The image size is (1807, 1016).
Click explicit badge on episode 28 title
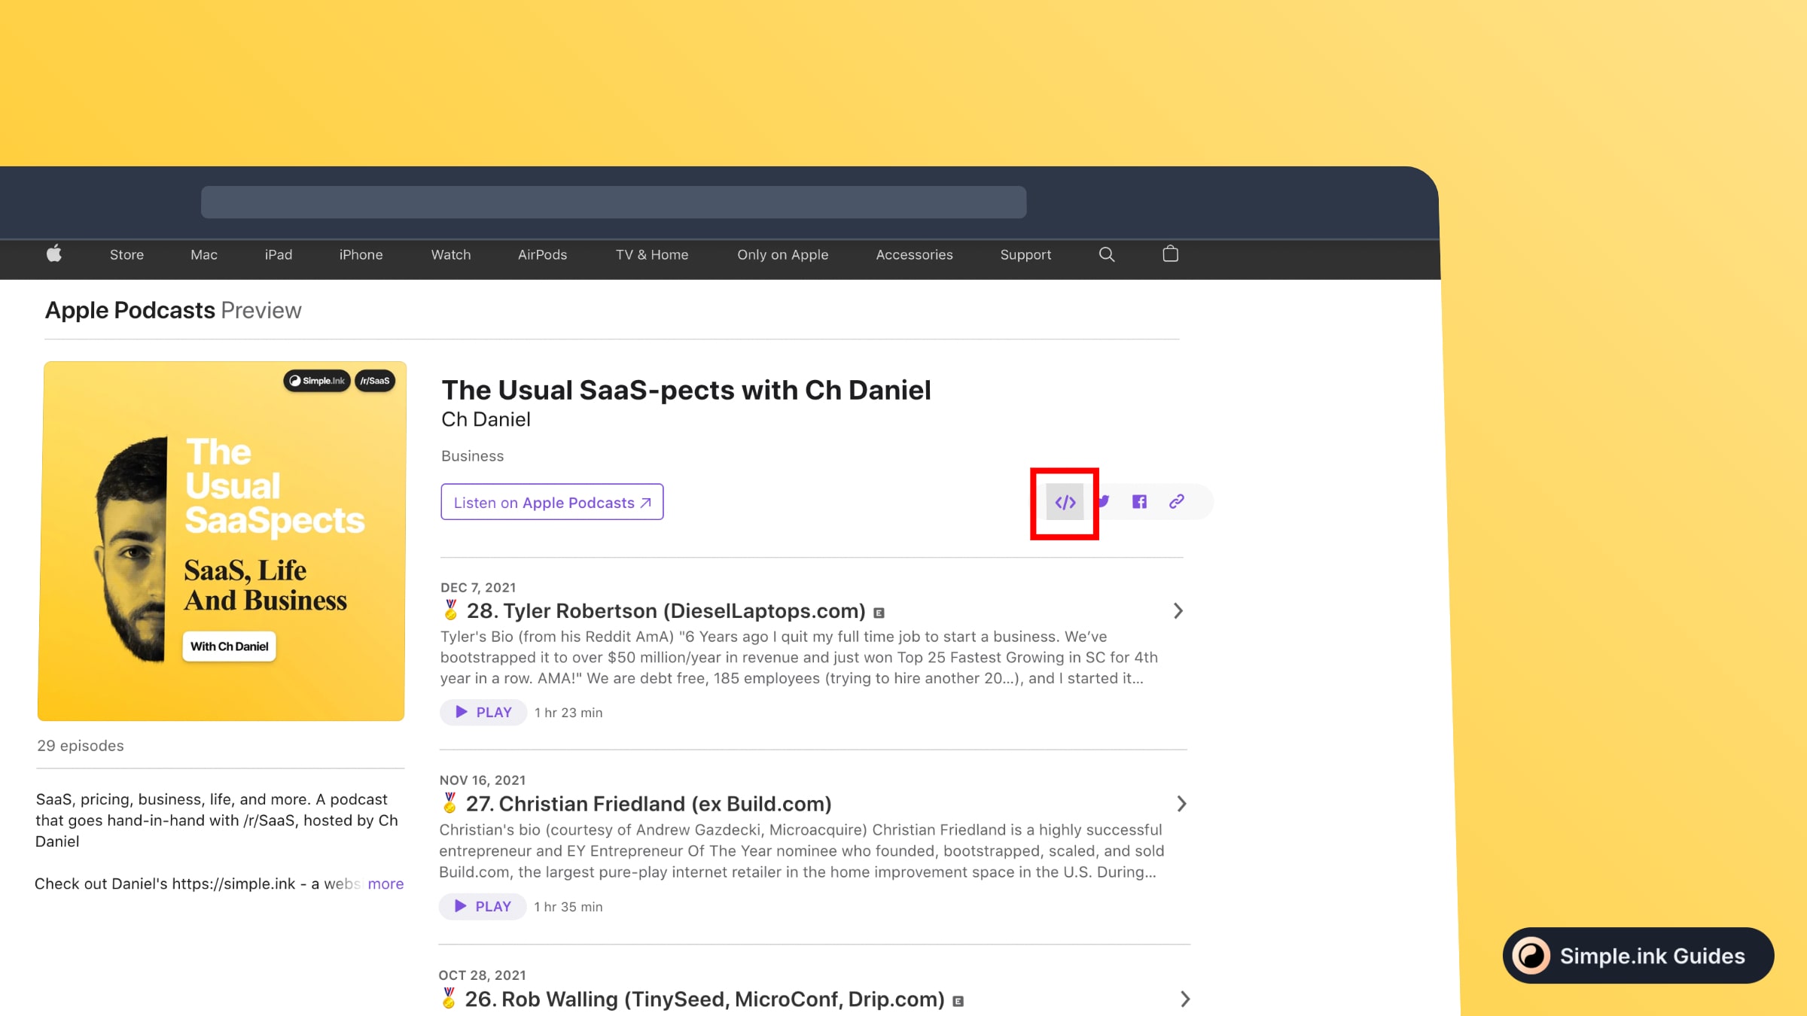coord(879,613)
